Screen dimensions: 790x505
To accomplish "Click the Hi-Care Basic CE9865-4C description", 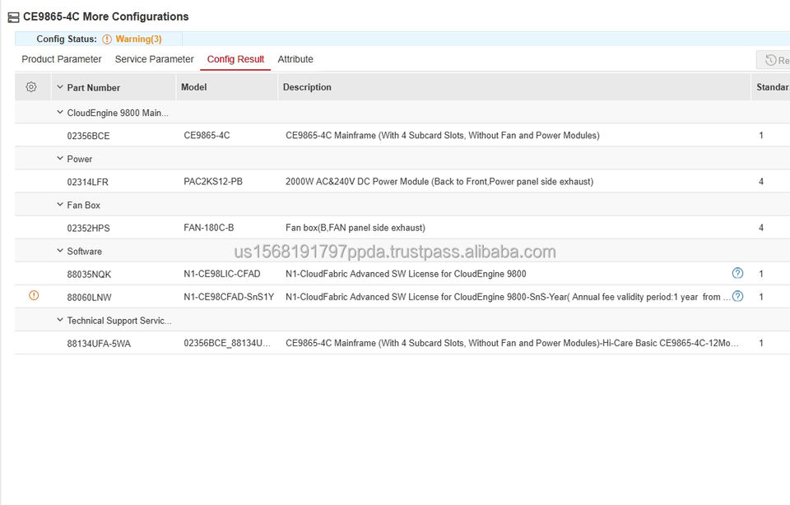I will [512, 343].
